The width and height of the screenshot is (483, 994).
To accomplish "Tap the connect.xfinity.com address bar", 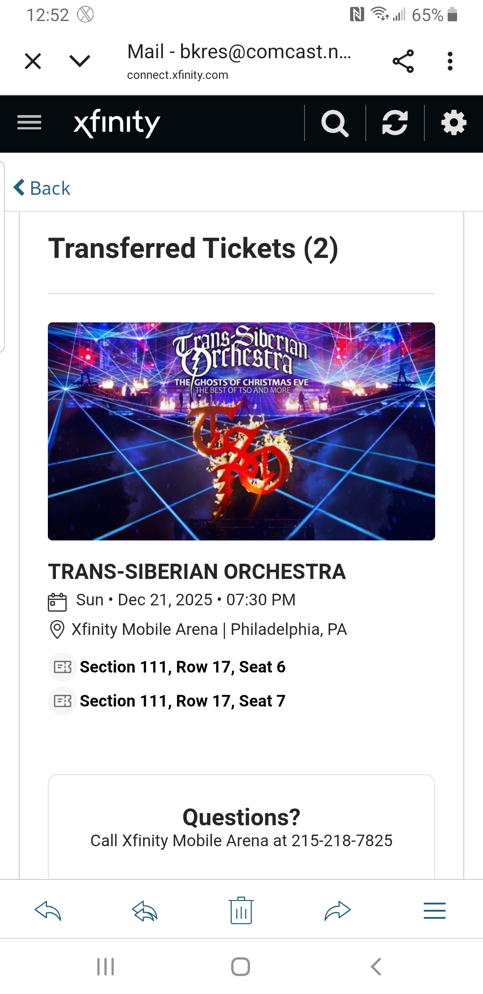I will coord(178,75).
